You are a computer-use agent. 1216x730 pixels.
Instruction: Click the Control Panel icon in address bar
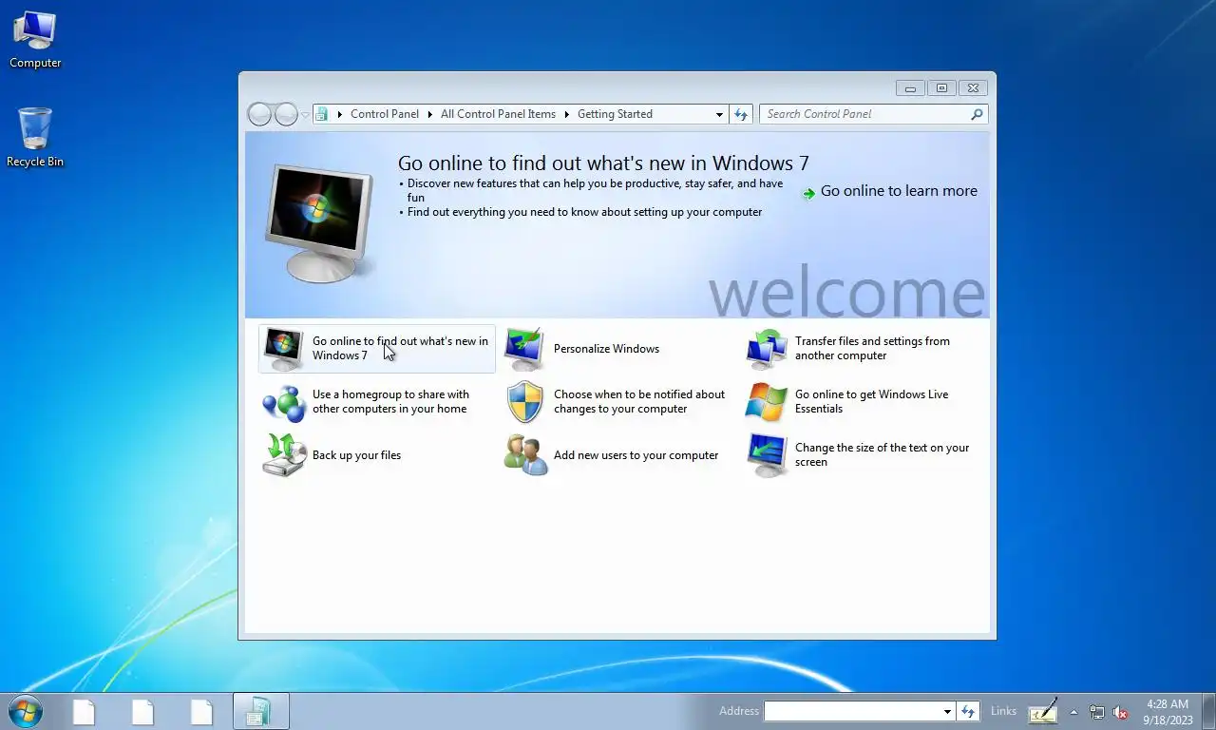point(321,114)
